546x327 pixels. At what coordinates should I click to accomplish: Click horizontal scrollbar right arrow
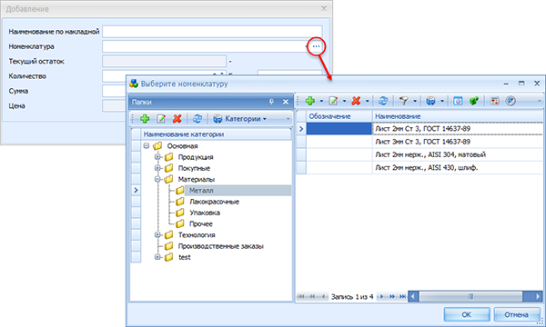click(x=538, y=296)
